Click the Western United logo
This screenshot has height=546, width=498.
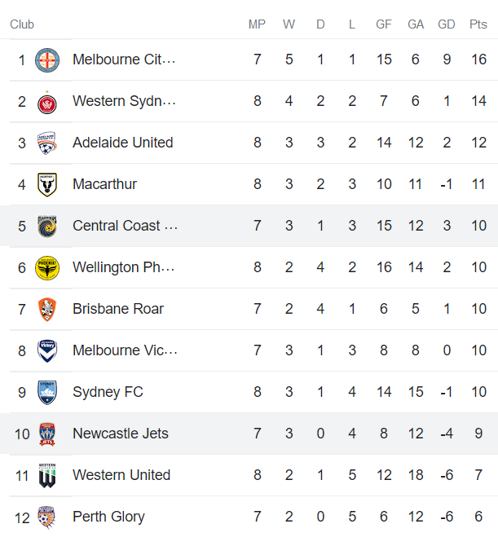coord(47,475)
